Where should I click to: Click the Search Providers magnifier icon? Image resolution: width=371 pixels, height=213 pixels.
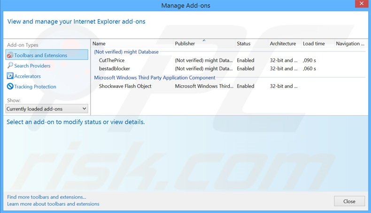click(x=10, y=66)
